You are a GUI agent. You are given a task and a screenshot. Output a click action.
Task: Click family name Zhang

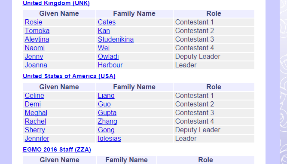(107, 121)
